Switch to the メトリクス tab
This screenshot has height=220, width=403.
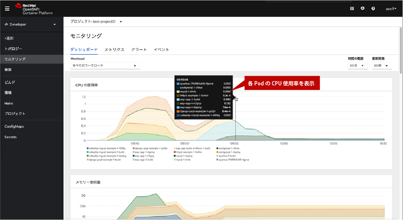[x=114, y=50]
